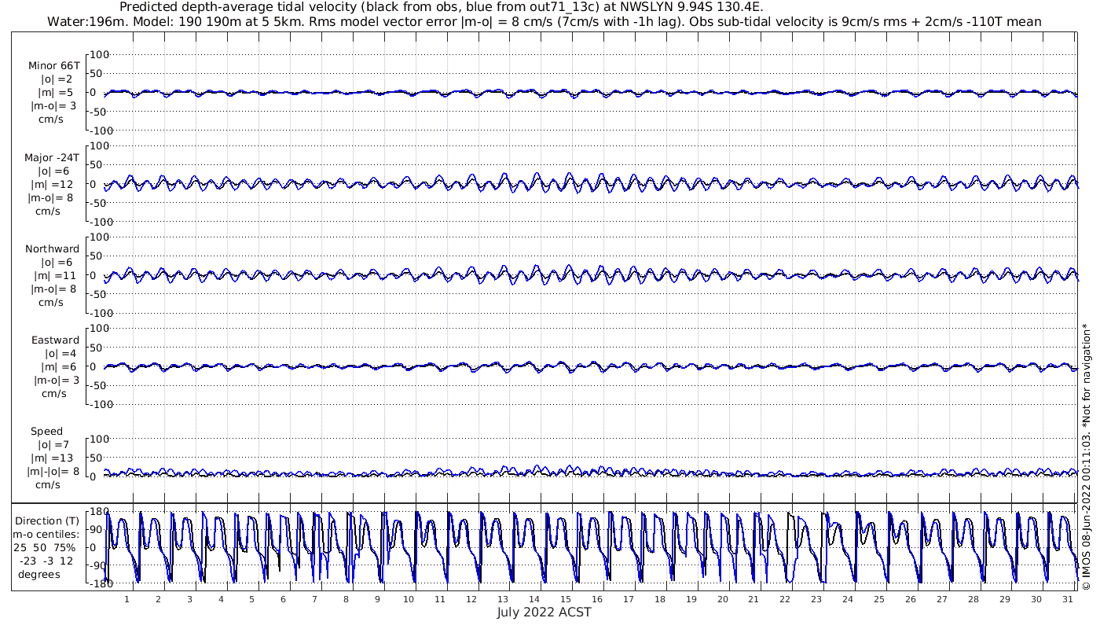The width and height of the screenshot is (1100, 629).
Task: Select the 'Major -24T' panel label
Action: pos(52,157)
